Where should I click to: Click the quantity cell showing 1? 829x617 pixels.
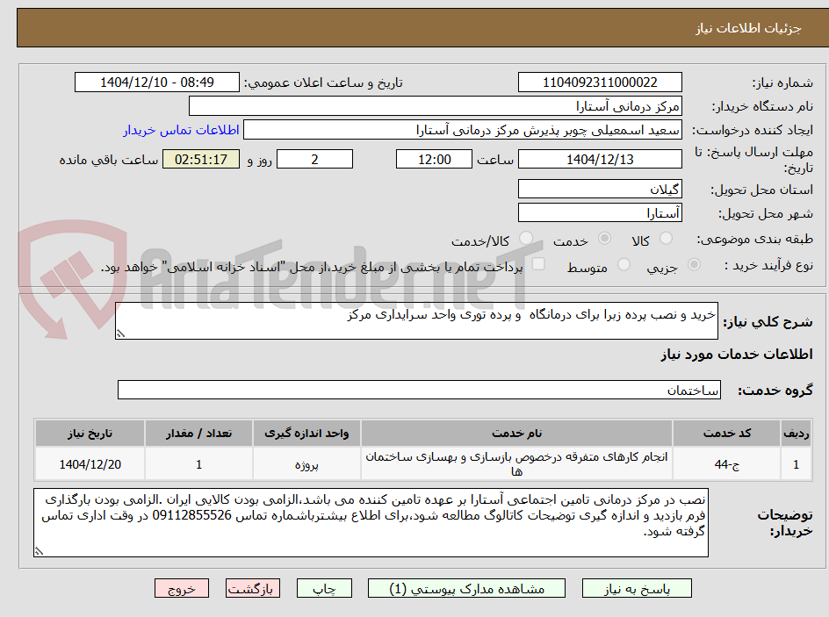click(x=198, y=463)
